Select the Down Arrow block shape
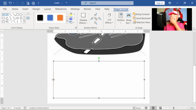Viewport: 196px width, 110px height. click(x=21, y=18)
